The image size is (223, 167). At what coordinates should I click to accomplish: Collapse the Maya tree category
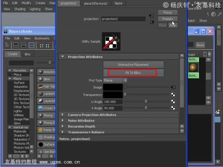coord(10,78)
